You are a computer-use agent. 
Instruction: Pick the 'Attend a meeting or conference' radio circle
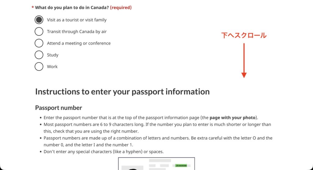click(x=39, y=43)
